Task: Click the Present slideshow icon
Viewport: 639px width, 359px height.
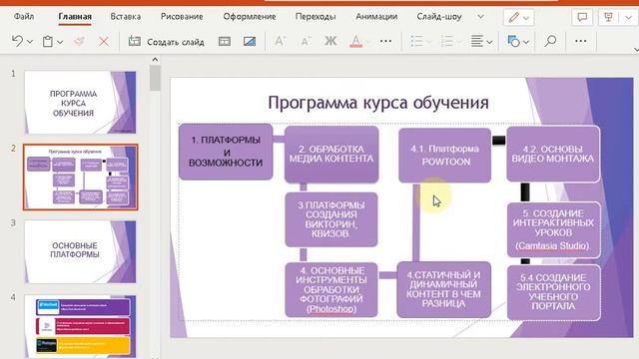Action: [608, 17]
